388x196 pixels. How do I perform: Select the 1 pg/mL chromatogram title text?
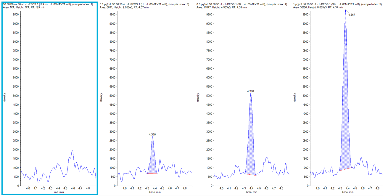click(337, 4)
